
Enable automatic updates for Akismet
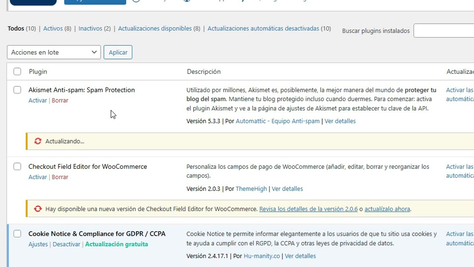460,95
